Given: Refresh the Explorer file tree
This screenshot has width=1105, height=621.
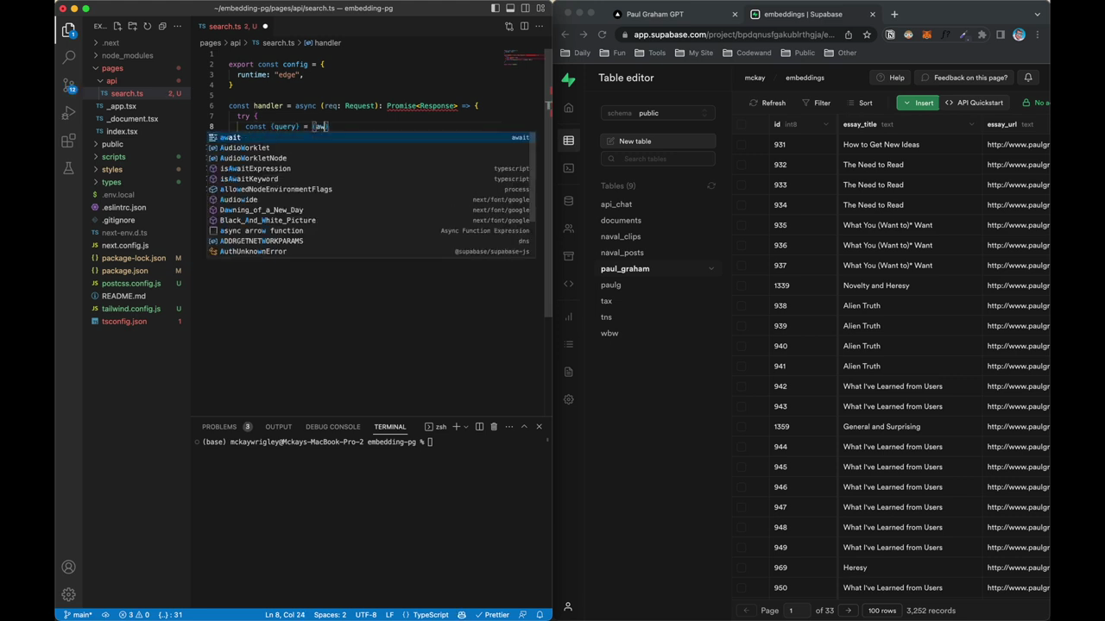Looking at the screenshot, I should pos(148,27).
